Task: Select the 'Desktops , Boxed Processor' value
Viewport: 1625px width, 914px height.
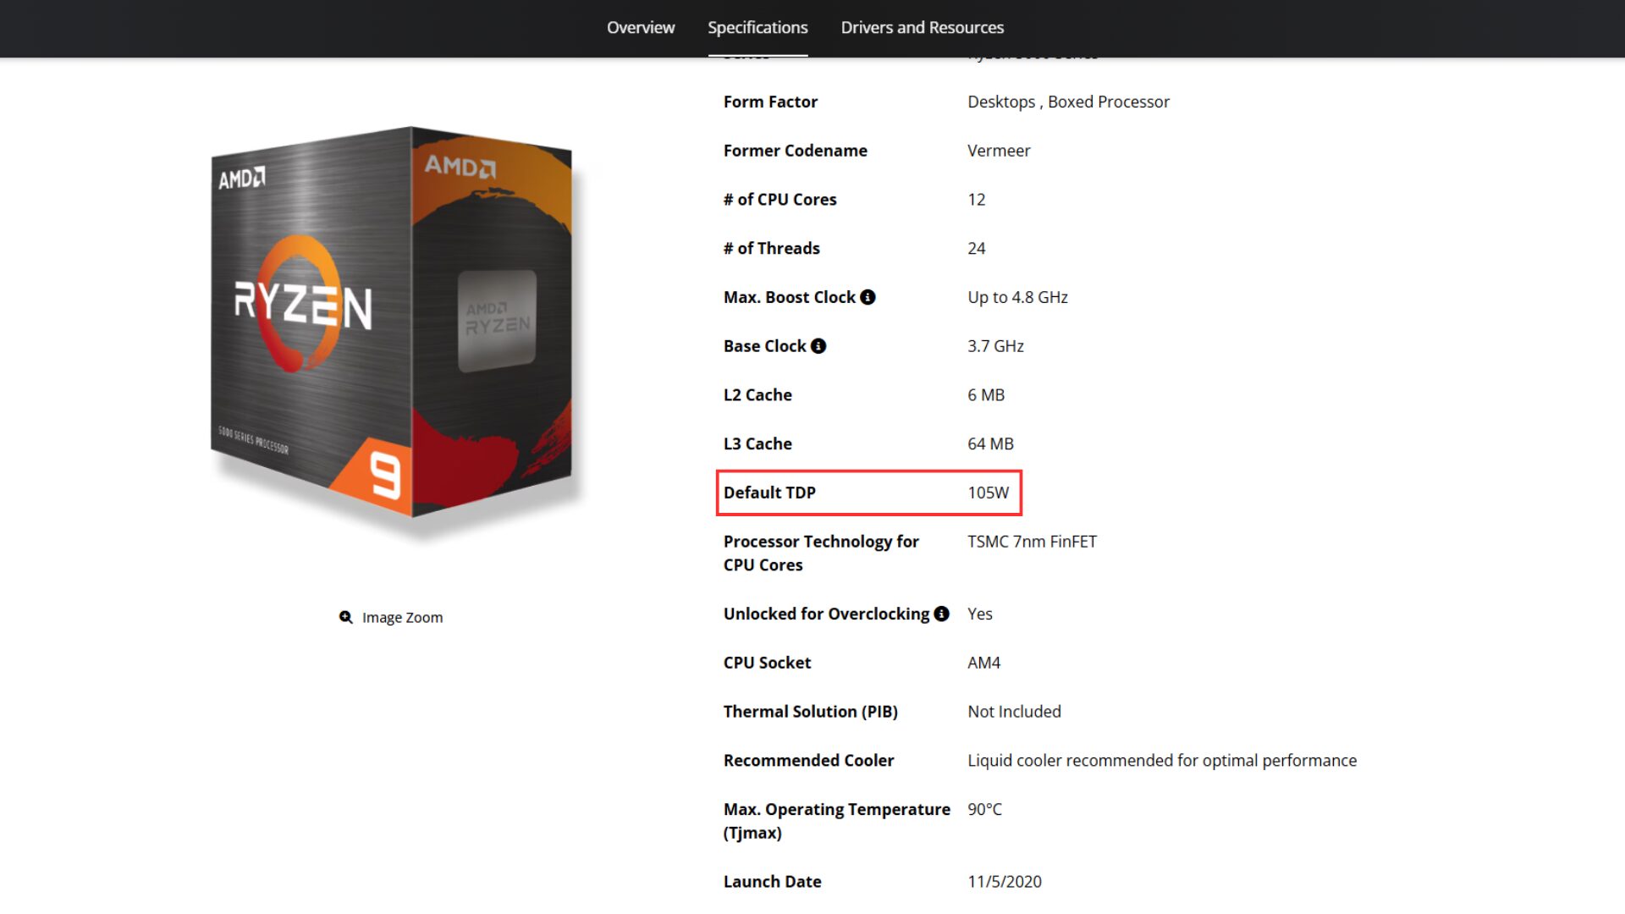Action: click(x=1068, y=102)
